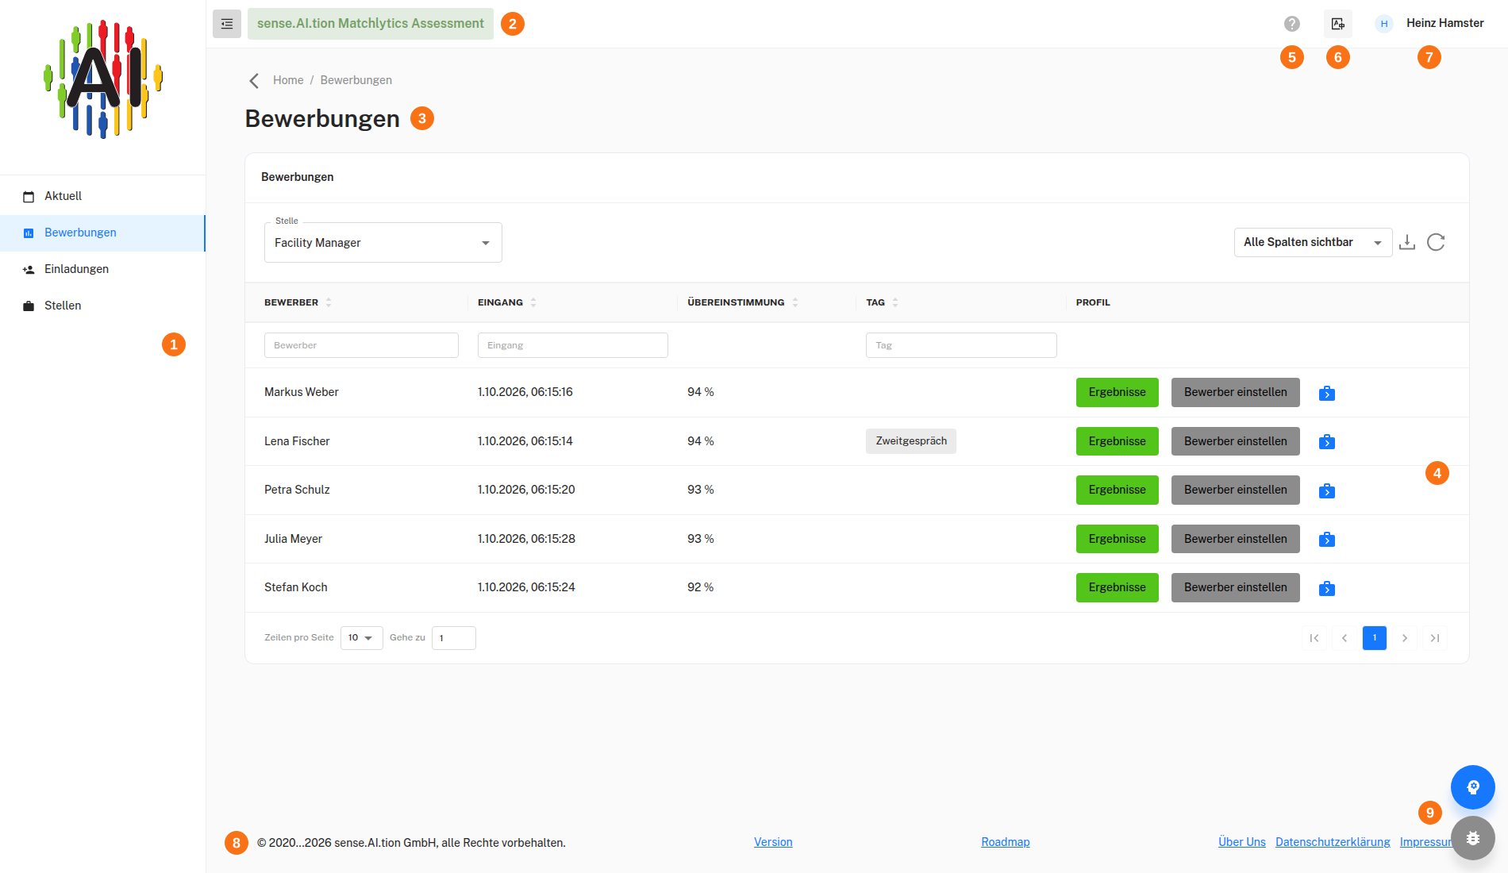Open Aktuell in the sidebar
This screenshot has height=873, width=1508.
coord(102,196)
